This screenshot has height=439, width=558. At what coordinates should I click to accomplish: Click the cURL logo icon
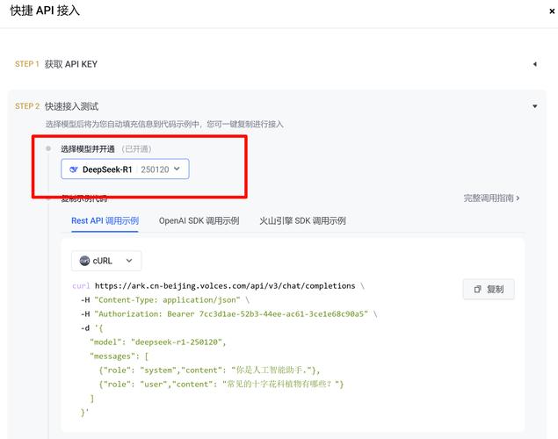pos(84,261)
